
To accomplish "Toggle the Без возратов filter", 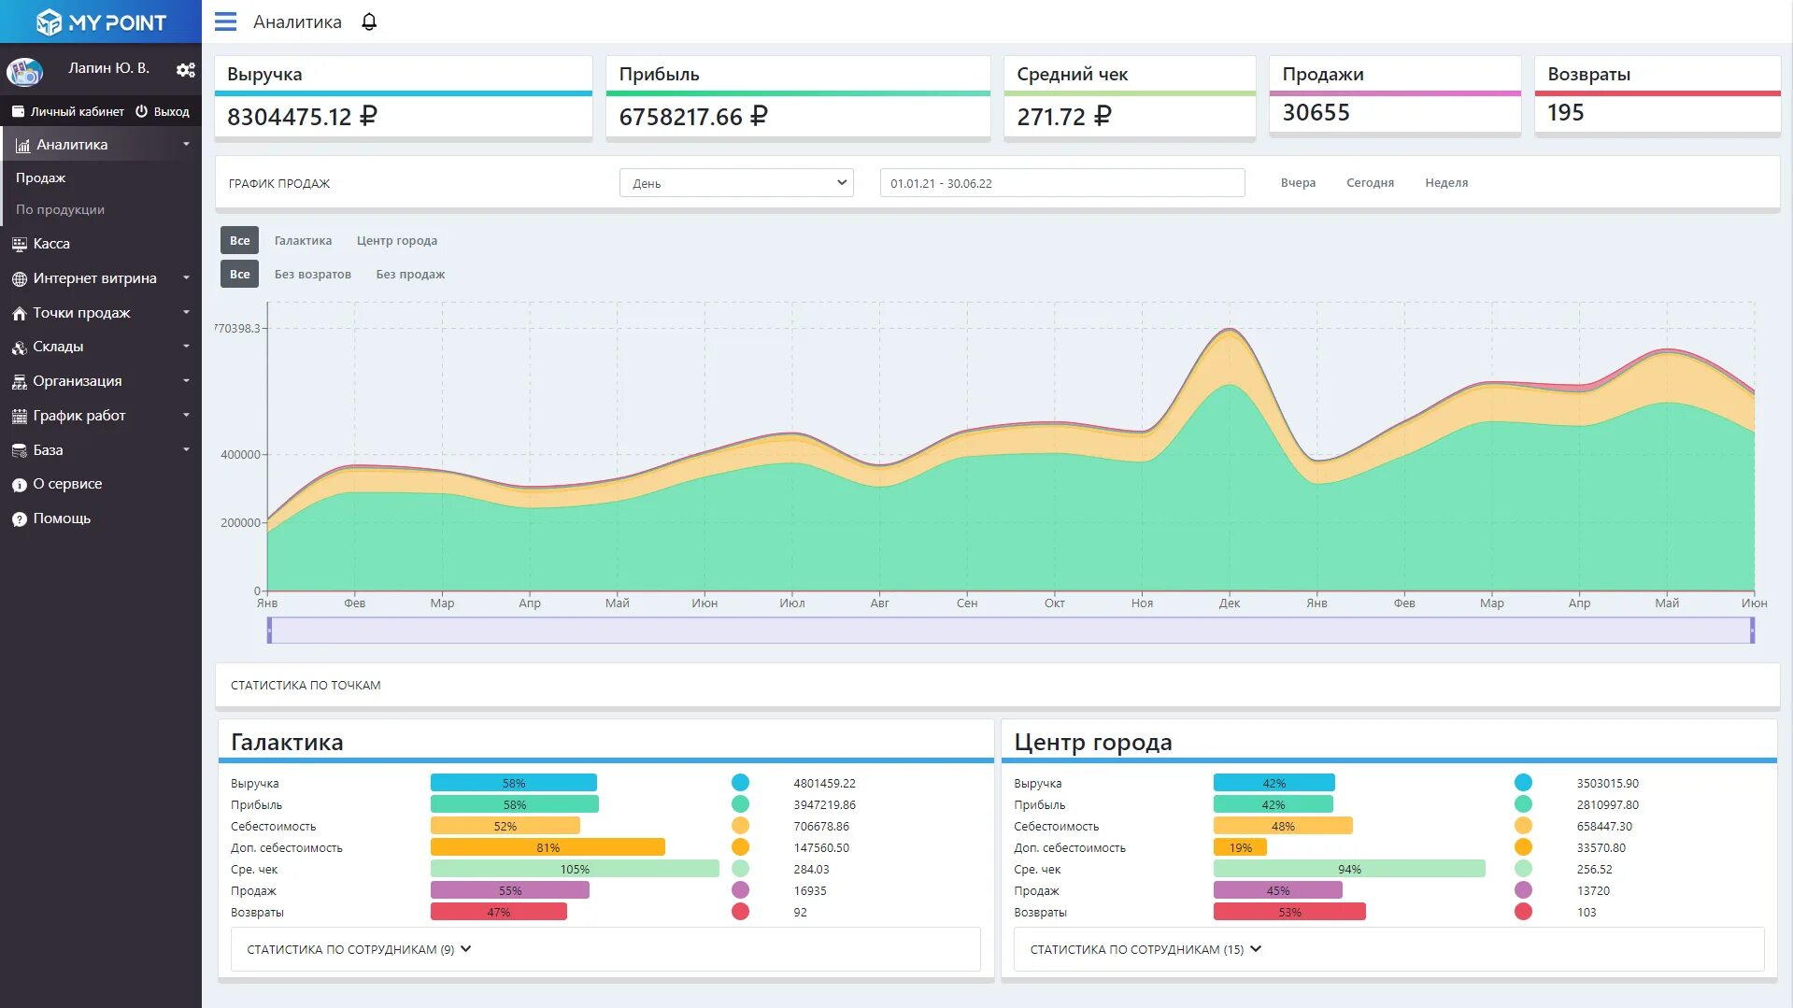I will [x=312, y=274].
